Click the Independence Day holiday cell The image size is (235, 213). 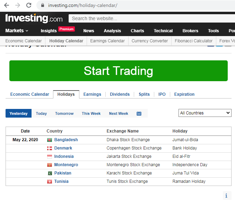click(190, 165)
